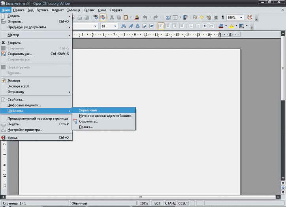Image resolution: width=286 pixels, height=207 pixels.
Task: Open the Redo history dropdown arrow
Action: pyautogui.click(x=161, y=17)
